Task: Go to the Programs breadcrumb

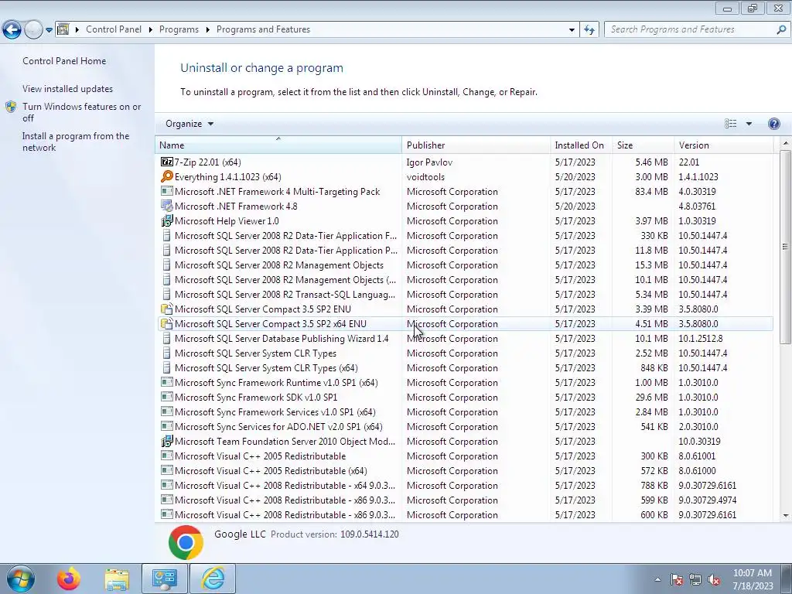Action: pyautogui.click(x=179, y=29)
